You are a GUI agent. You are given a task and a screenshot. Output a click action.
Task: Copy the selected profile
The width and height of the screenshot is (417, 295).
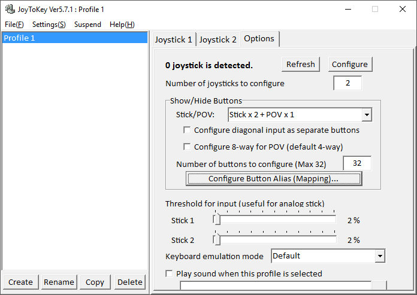coord(95,282)
